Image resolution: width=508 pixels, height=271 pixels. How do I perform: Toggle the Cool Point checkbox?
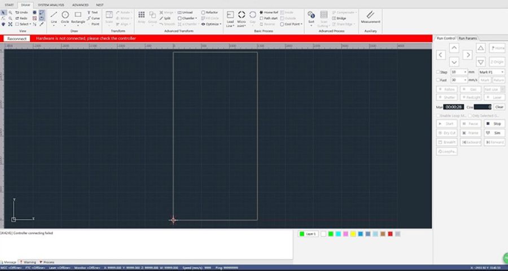coord(282,24)
